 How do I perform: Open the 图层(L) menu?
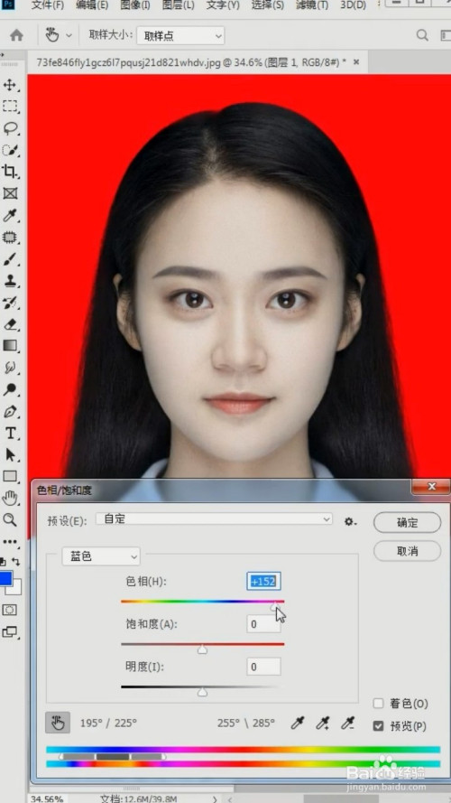[179, 5]
